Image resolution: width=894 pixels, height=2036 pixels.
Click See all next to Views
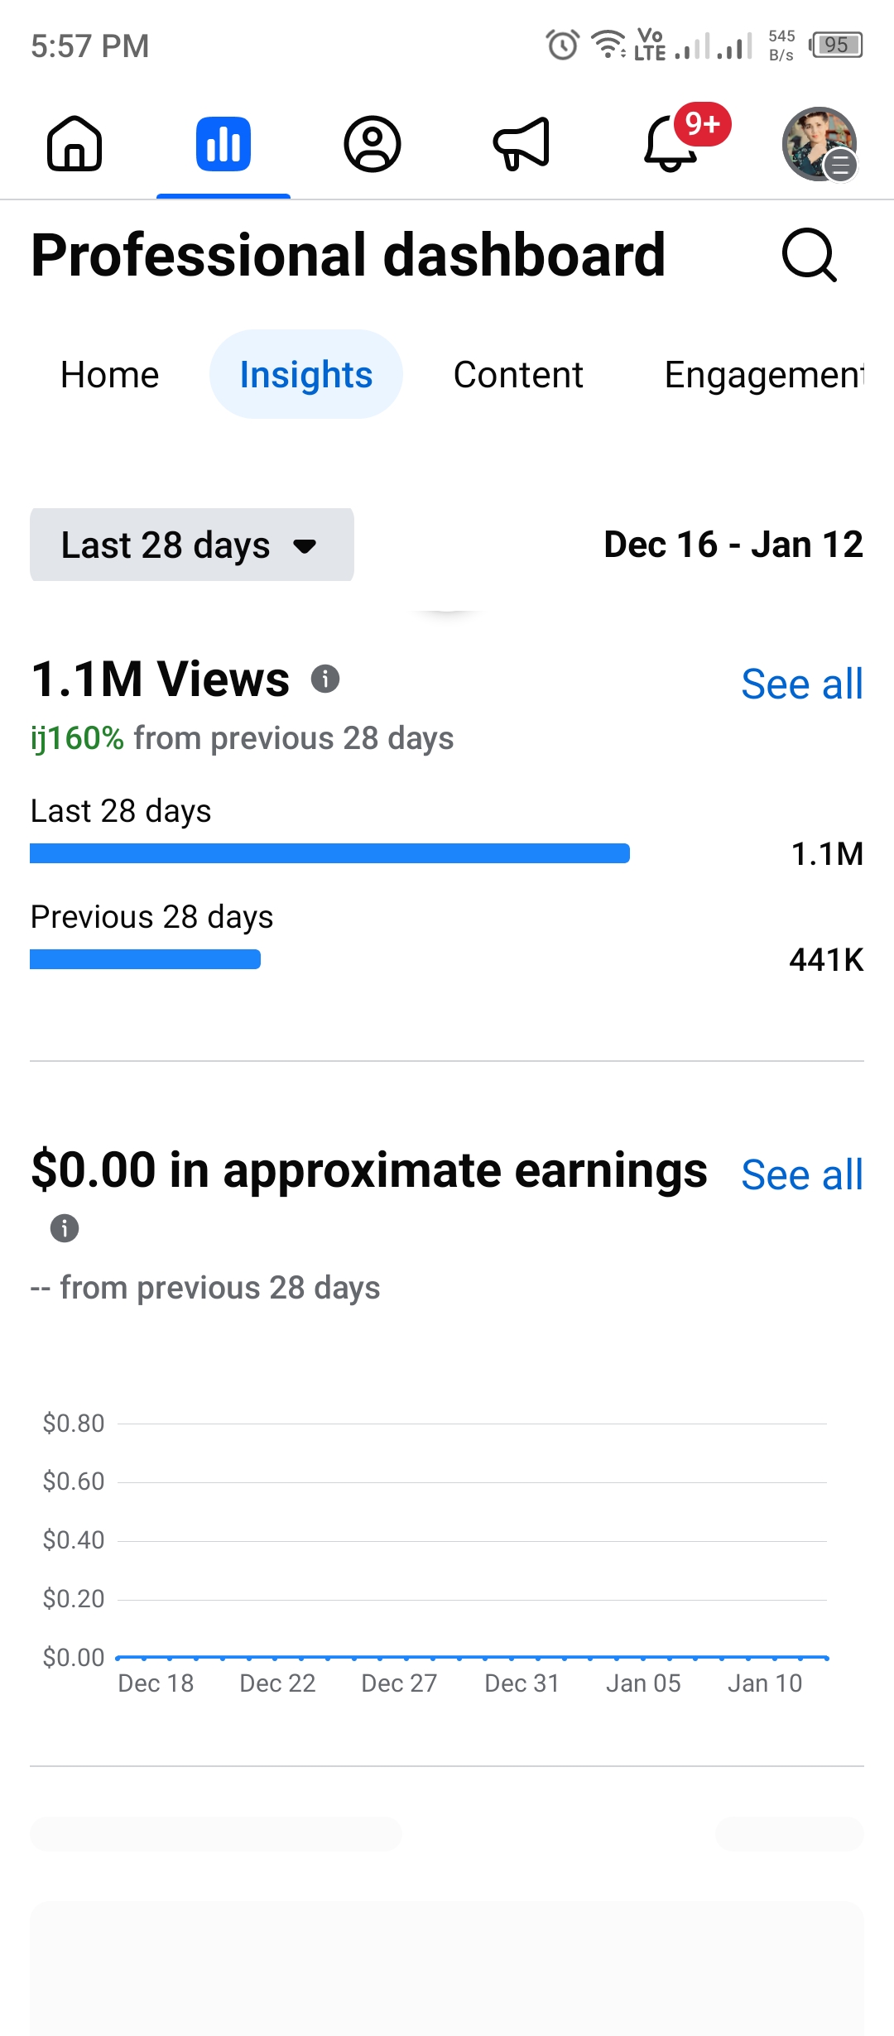point(801,684)
